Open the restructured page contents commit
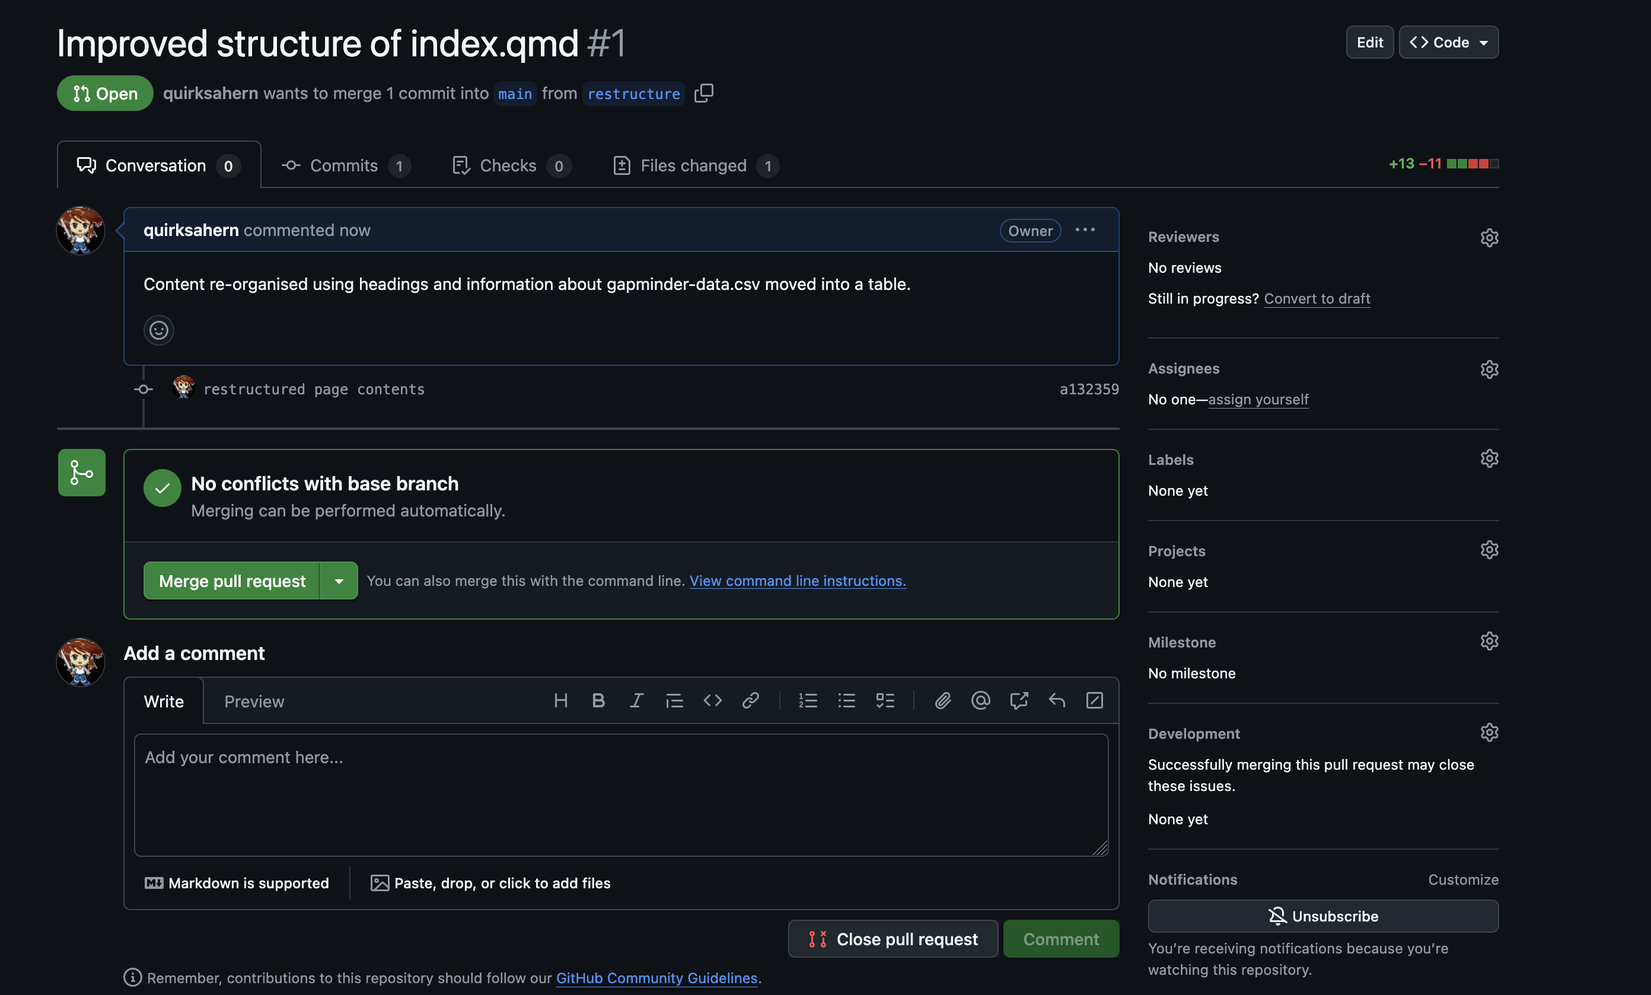Screen dimensions: 1651x995 point(314,390)
